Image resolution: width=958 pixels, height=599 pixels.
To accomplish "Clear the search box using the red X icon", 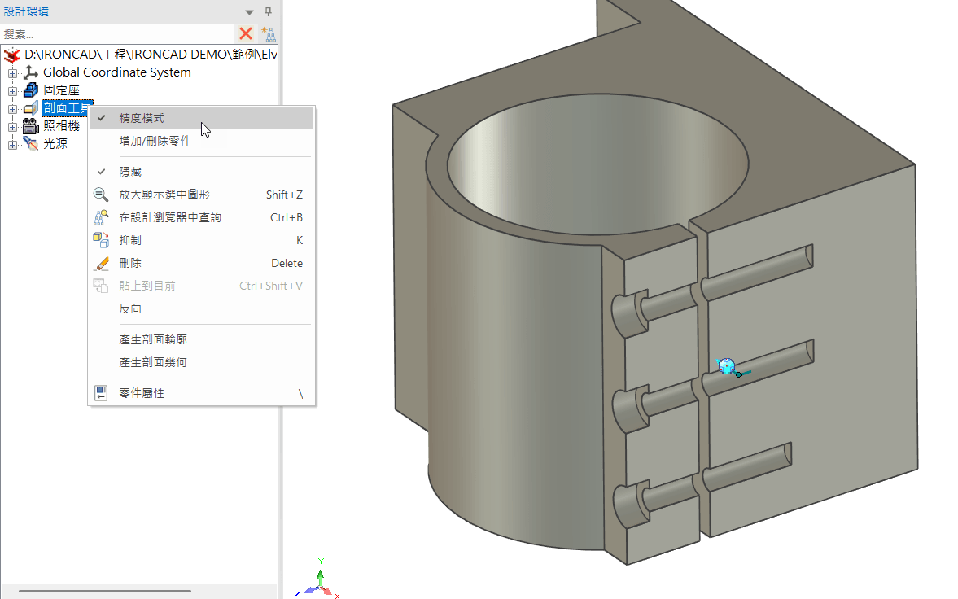I will coord(243,33).
